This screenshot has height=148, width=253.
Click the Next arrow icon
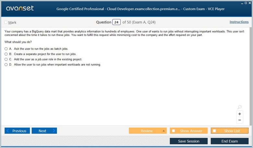(54, 131)
